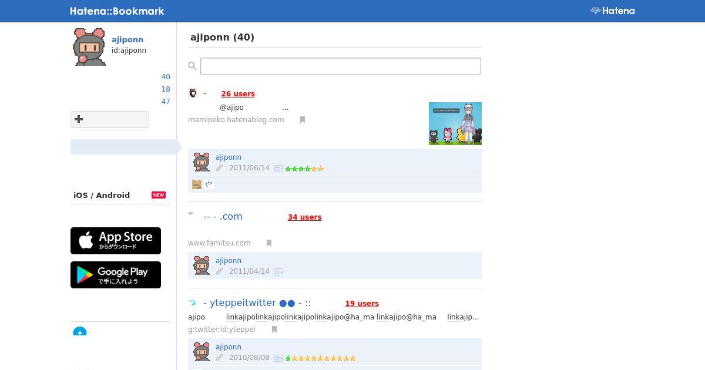Open the 2010/08/08 date link
Screen dimensions: 705x370
[249, 358]
